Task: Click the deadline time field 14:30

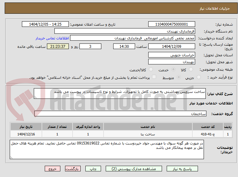Action: 124,46
